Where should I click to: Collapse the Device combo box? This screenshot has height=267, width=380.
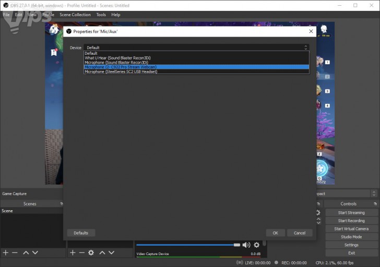pos(196,47)
